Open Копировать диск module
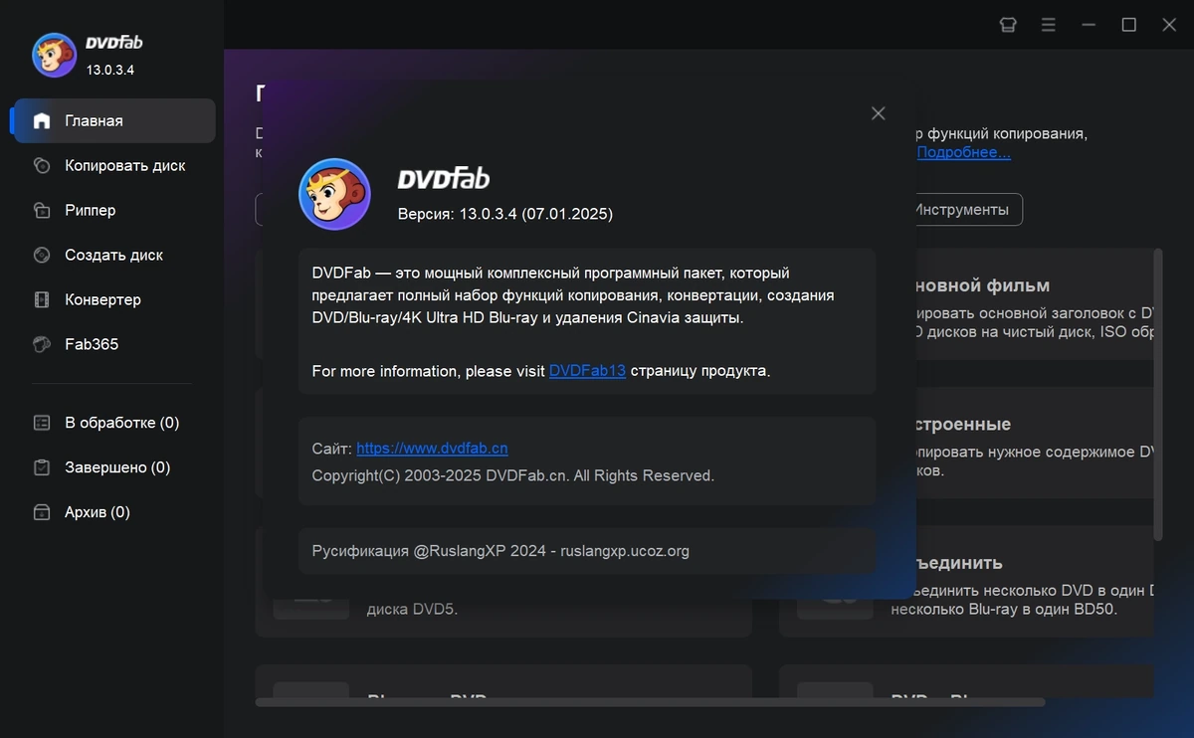 tap(112, 165)
